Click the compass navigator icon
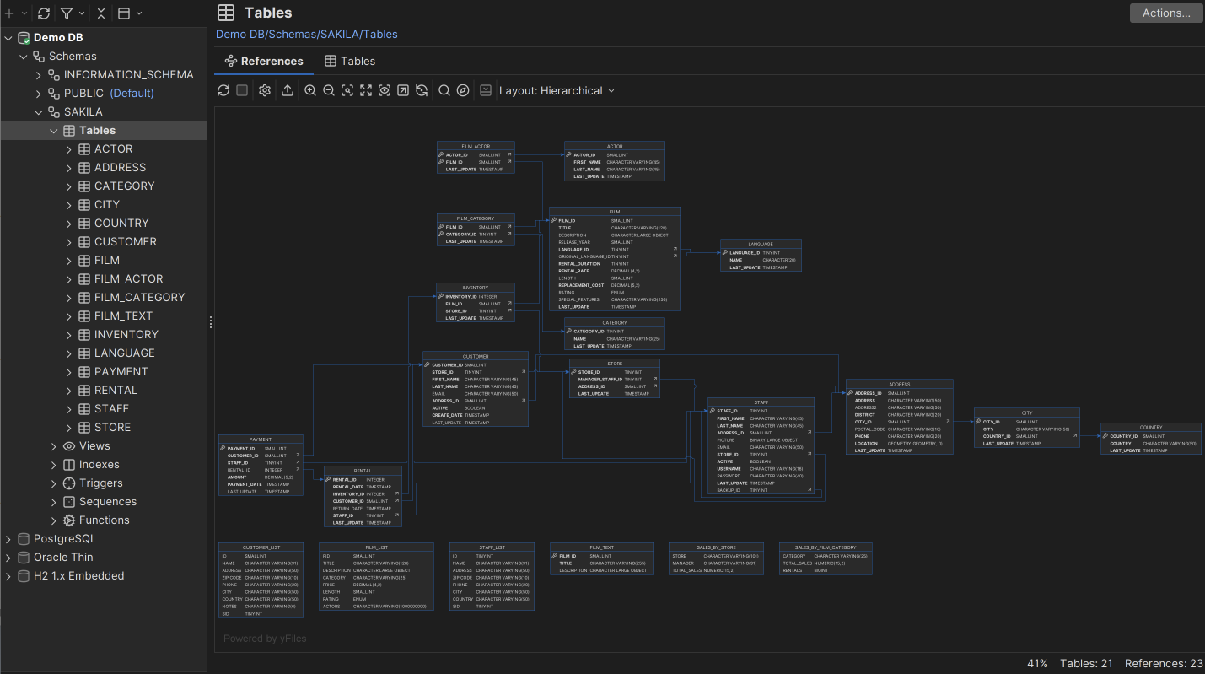The height and width of the screenshot is (674, 1205). point(463,90)
